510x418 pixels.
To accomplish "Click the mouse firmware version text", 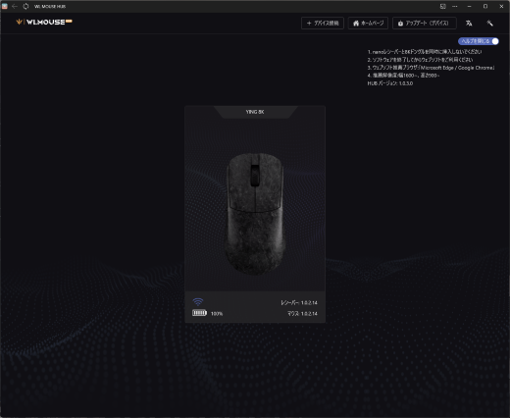I will (302, 314).
